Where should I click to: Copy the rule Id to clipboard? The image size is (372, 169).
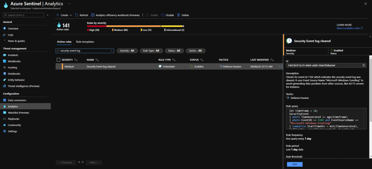click(364, 66)
